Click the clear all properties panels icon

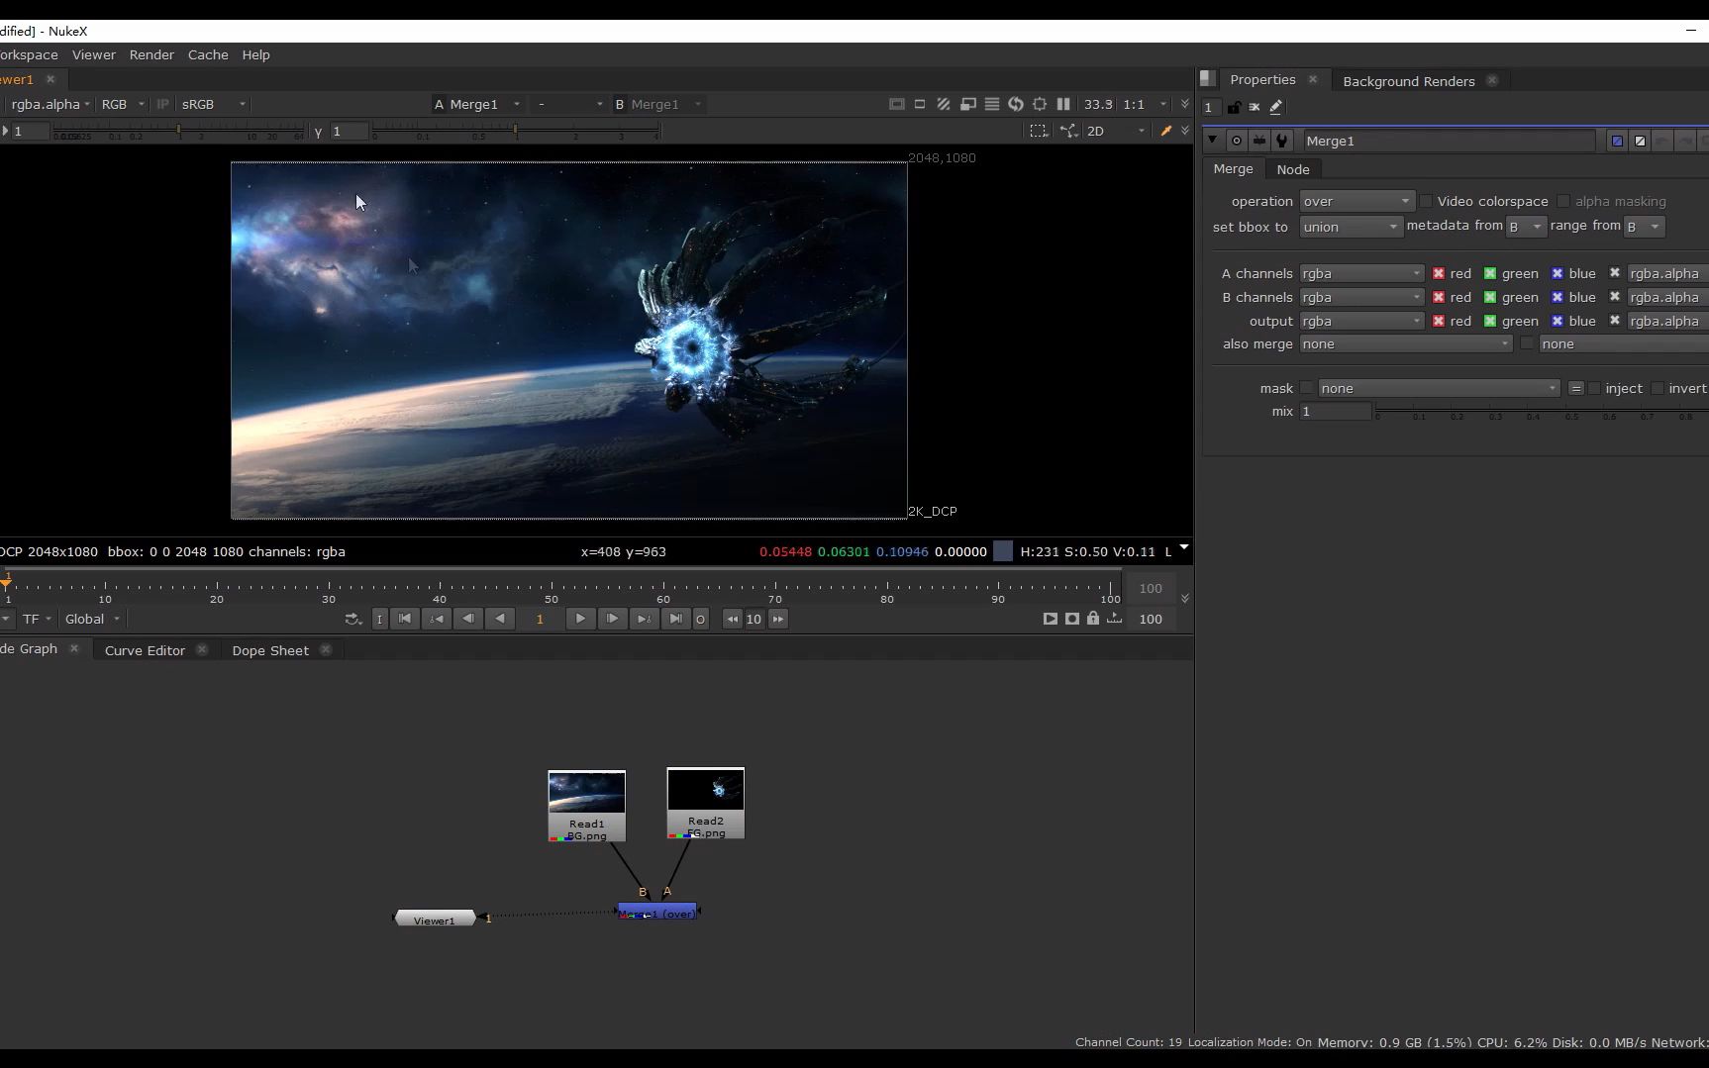1255,107
